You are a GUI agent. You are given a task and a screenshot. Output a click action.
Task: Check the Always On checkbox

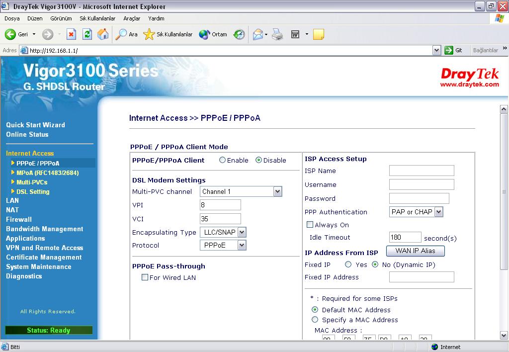(x=310, y=225)
